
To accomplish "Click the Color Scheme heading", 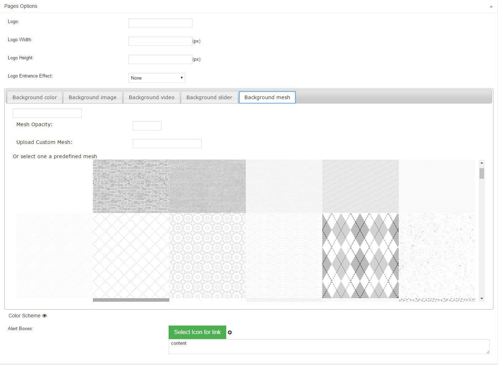I will pos(25,316).
